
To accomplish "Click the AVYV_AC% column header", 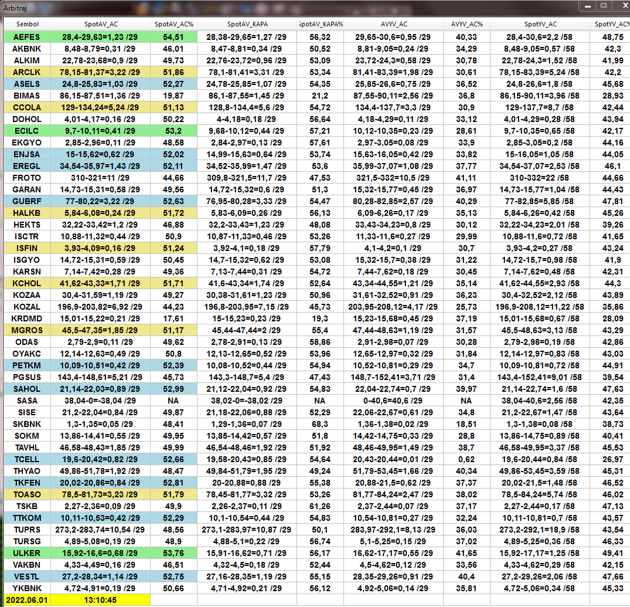I will pyautogui.click(x=466, y=24).
